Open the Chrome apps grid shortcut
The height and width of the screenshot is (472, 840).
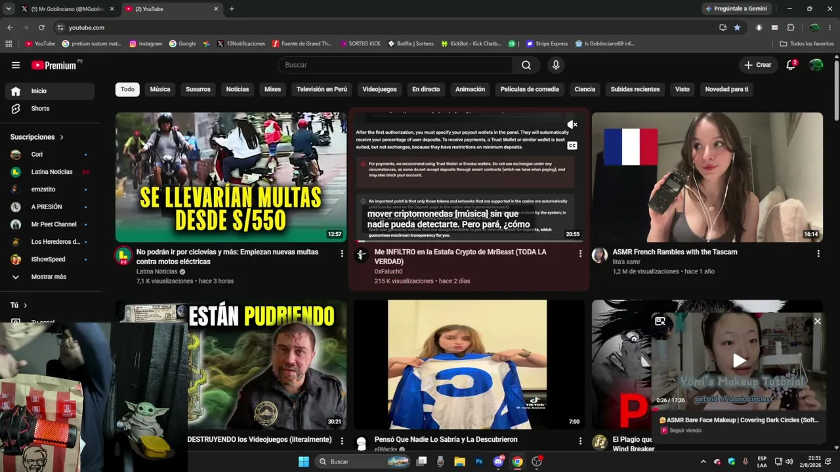point(9,44)
